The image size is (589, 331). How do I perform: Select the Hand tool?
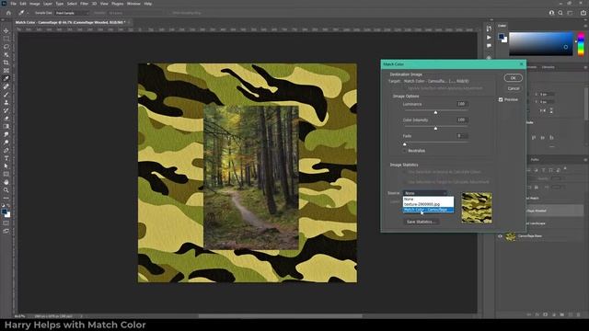pyautogui.click(x=6, y=182)
